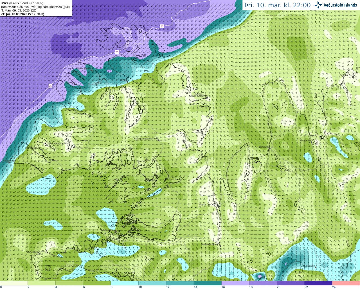
Task: Click the lavender 16–18 m/s legend swatch
Action: 235,283
